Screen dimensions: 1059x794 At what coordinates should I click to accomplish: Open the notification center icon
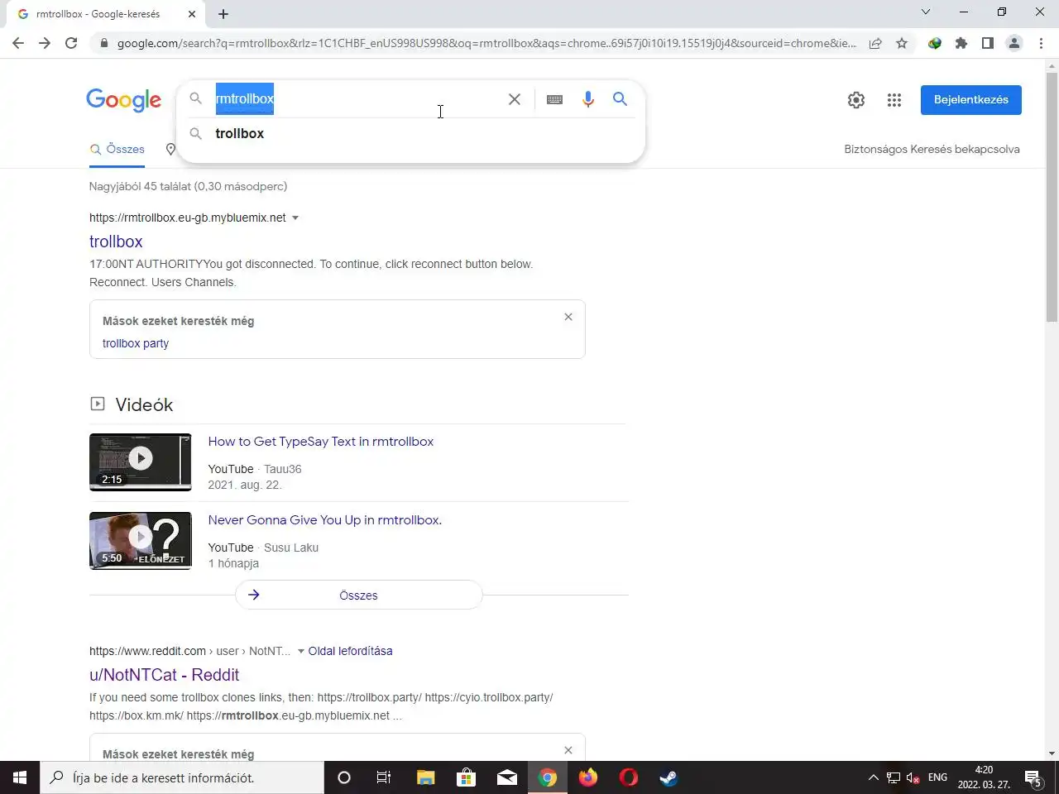pyautogui.click(x=1034, y=777)
